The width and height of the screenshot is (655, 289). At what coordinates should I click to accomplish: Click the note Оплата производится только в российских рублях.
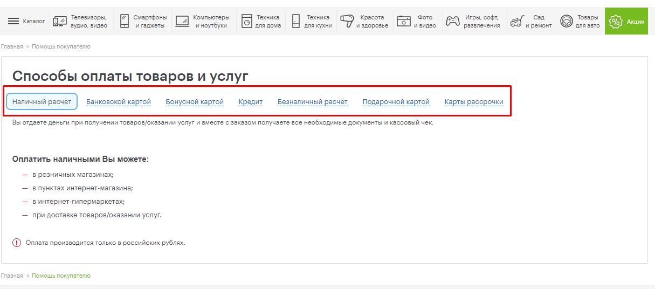click(106, 243)
